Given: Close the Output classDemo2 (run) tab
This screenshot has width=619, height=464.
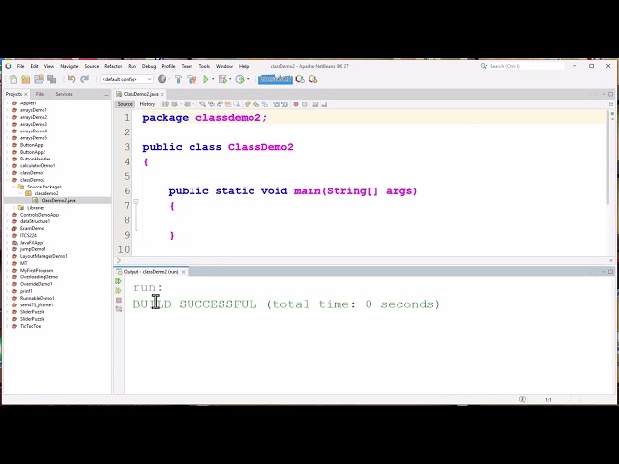Looking at the screenshot, I should click(x=183, y=272).
